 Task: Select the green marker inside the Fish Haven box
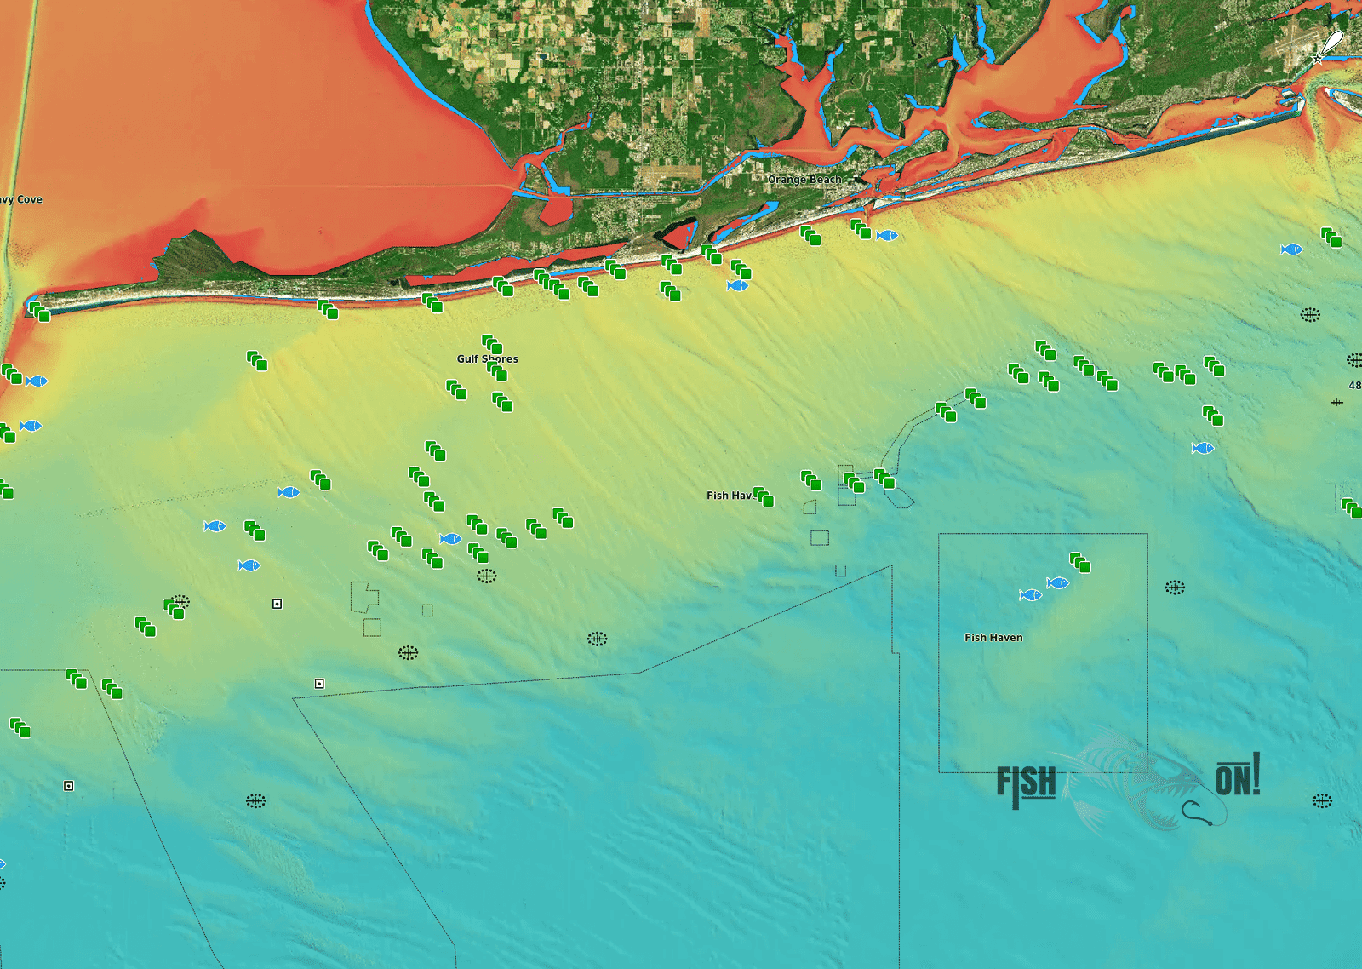coord(1080,562)
